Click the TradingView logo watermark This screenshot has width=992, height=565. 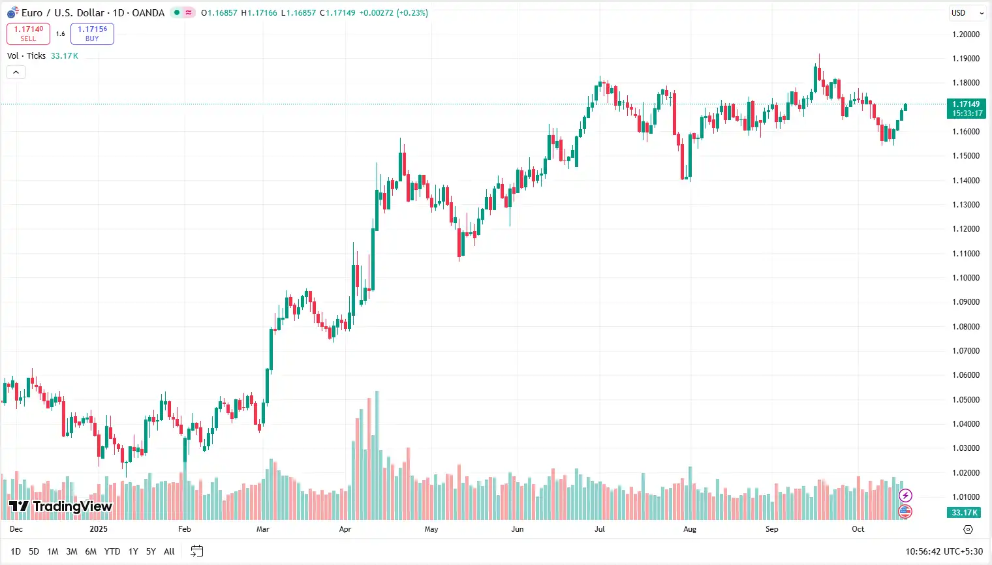[60, 506]
